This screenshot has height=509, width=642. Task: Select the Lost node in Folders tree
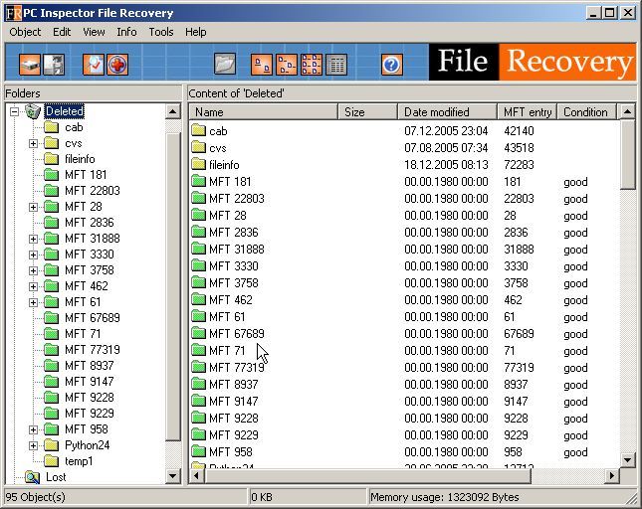(x=56, y=477)
